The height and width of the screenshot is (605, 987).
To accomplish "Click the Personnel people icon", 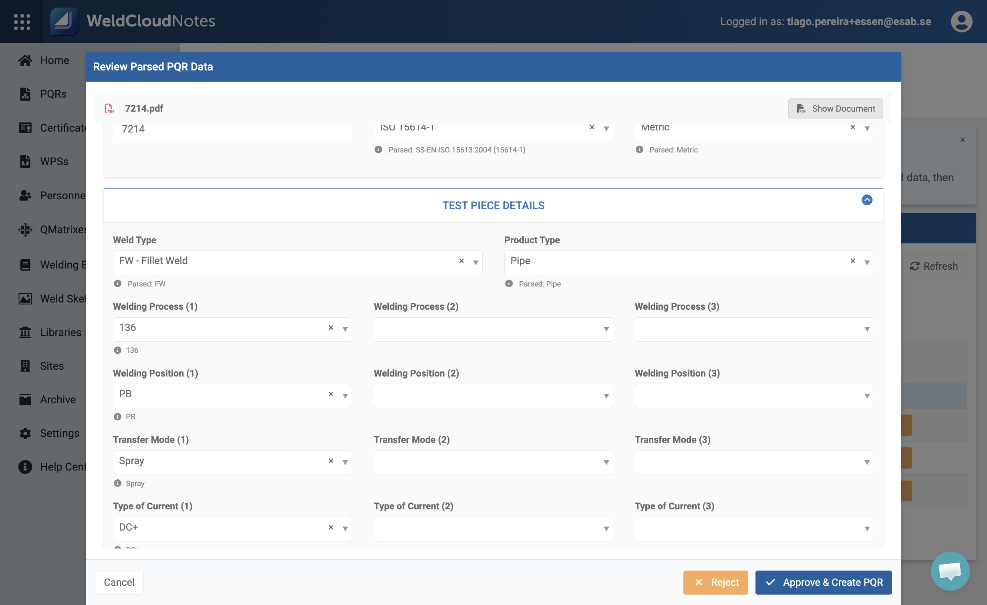I will [x=25, y=196].
